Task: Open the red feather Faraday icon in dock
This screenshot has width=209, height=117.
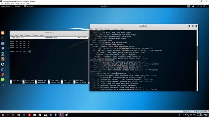Action: coord(3,74)
